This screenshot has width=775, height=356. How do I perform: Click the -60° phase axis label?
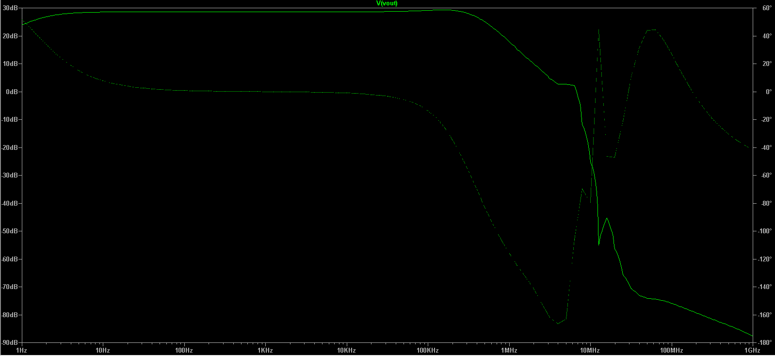[765, 176]
